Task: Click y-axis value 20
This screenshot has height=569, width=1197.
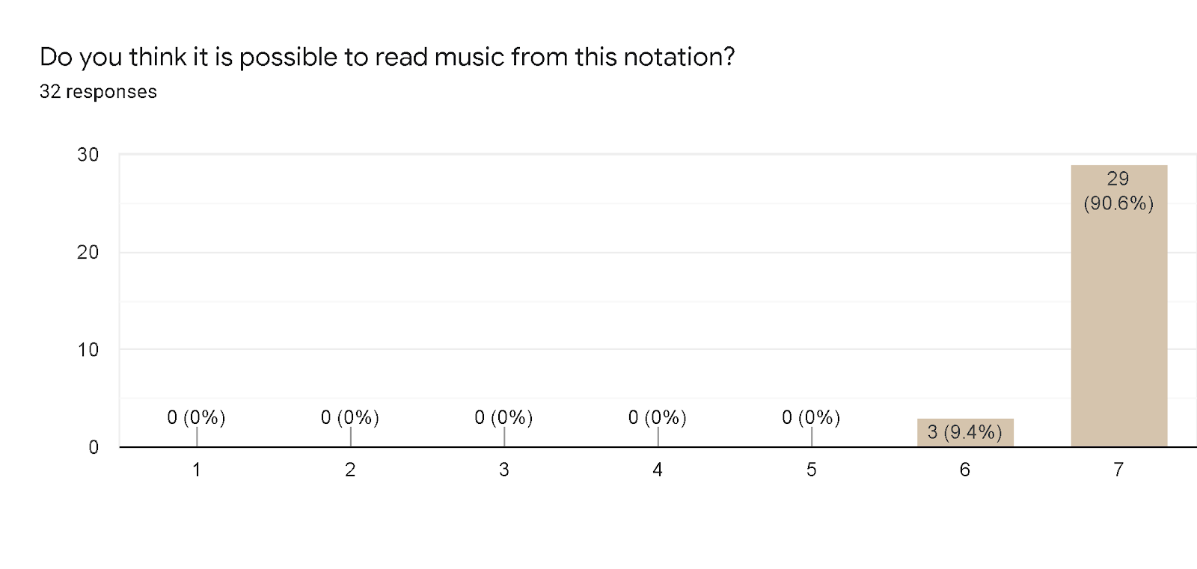Action: [88, 253]
